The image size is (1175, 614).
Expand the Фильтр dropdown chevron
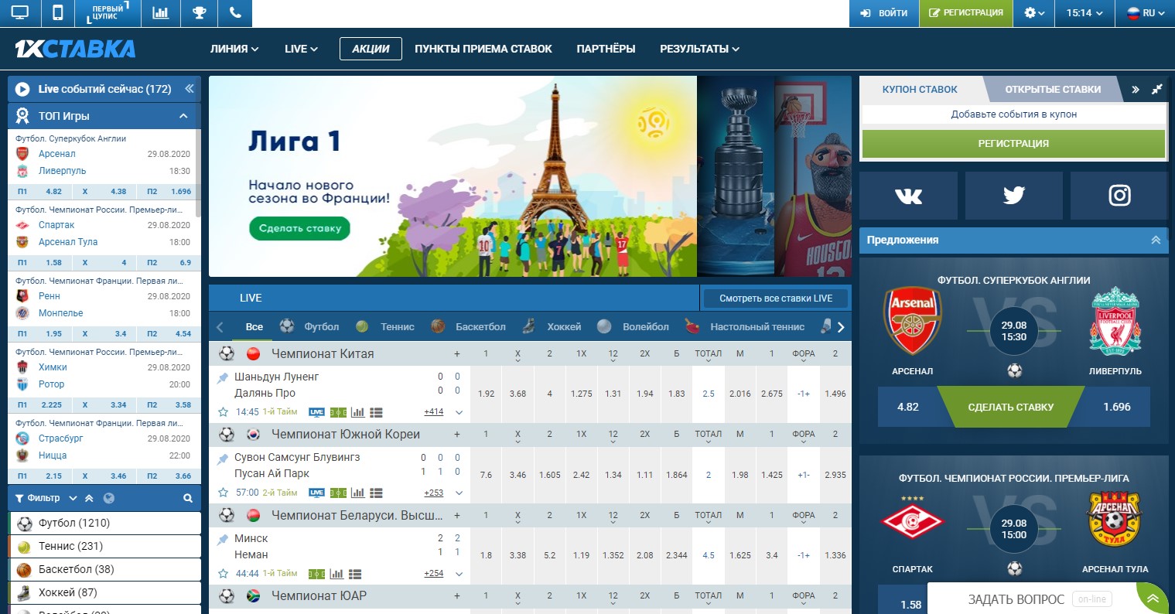(73, 499)
